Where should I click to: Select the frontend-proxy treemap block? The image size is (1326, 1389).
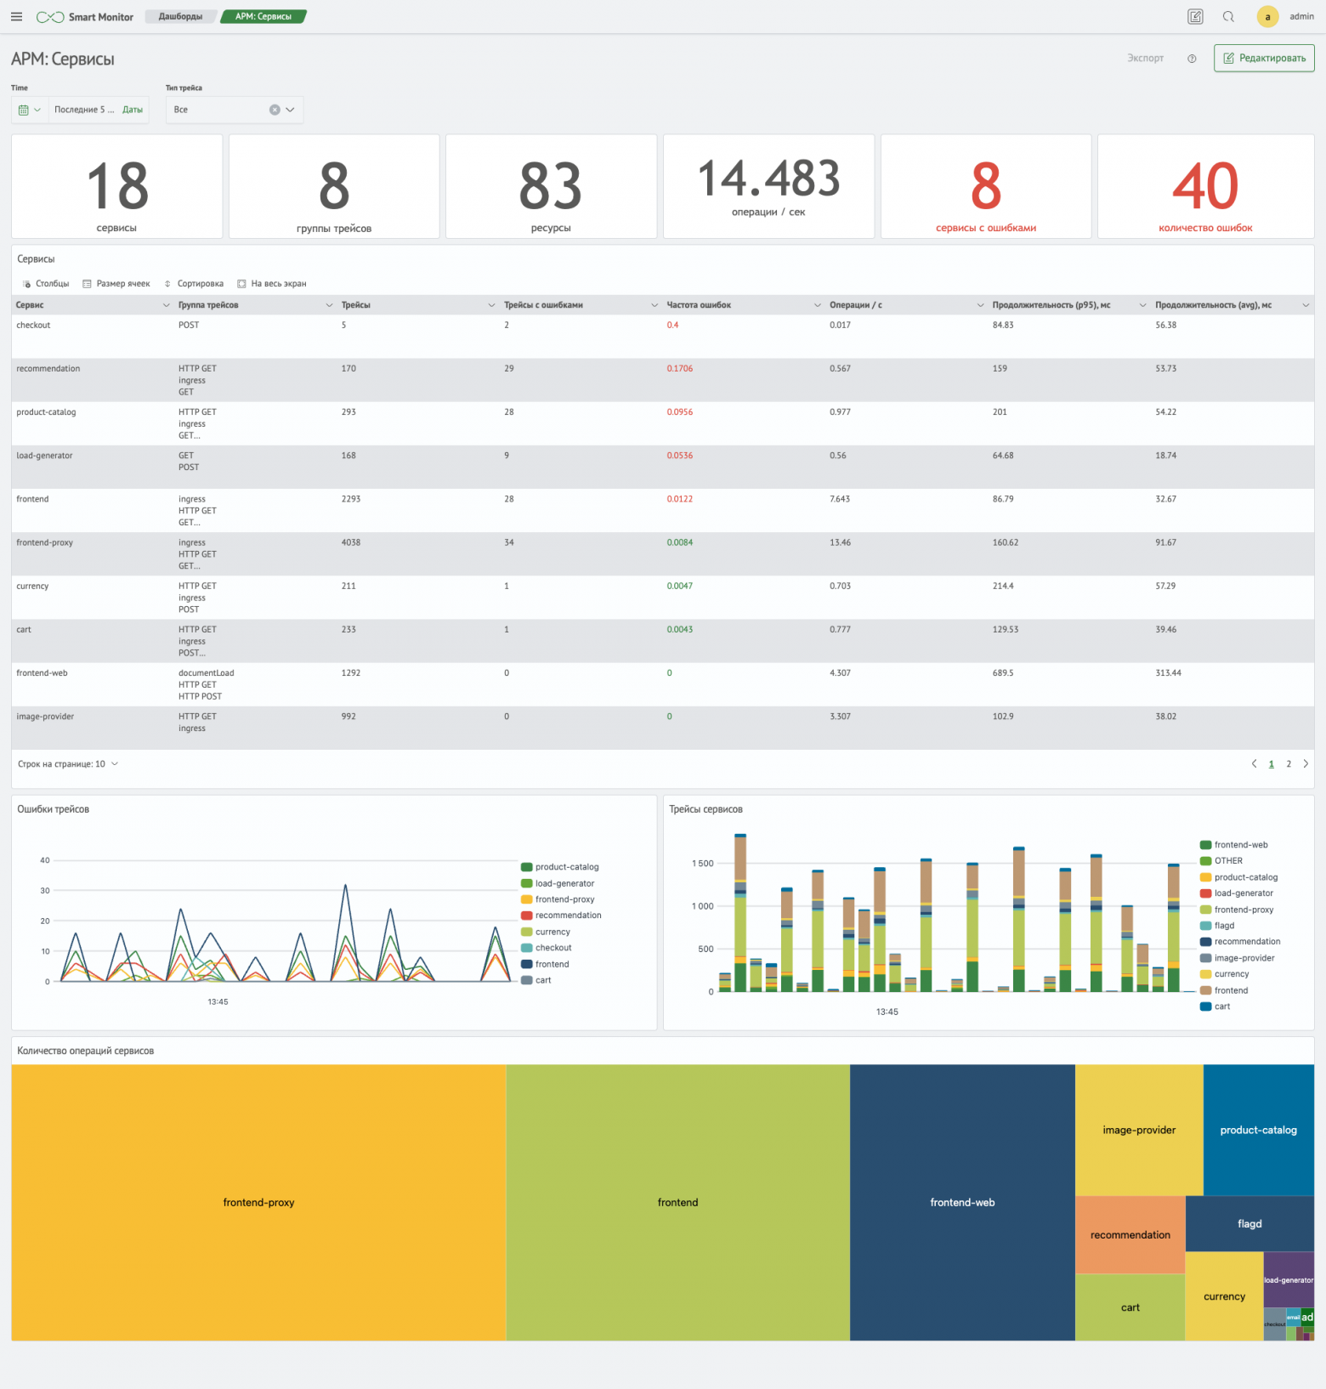point(258,1202)
